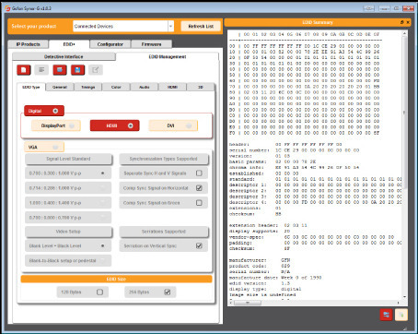Select 0.700 : 0.300 : 1.000 V p-p signal level

[68, 173]
